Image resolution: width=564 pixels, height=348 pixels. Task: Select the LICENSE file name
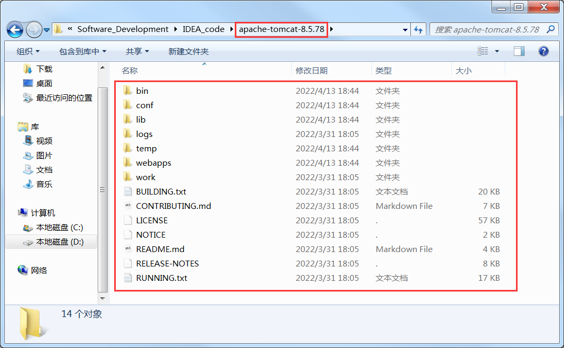[152, 220]
